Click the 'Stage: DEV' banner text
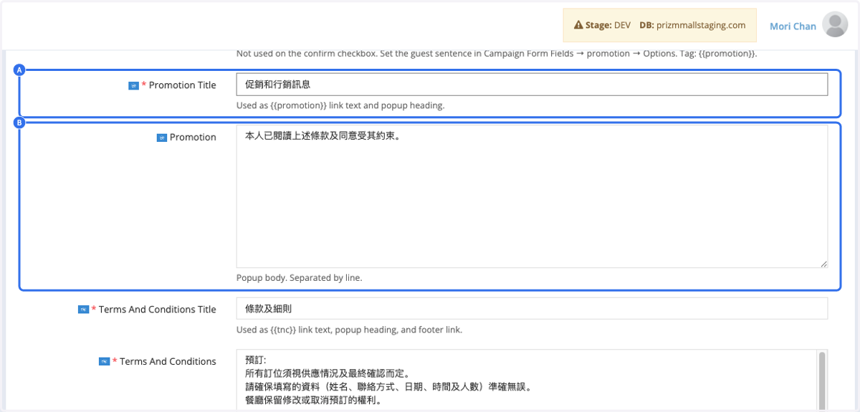Viewport: 860px width, 412px height. [608, 25]
